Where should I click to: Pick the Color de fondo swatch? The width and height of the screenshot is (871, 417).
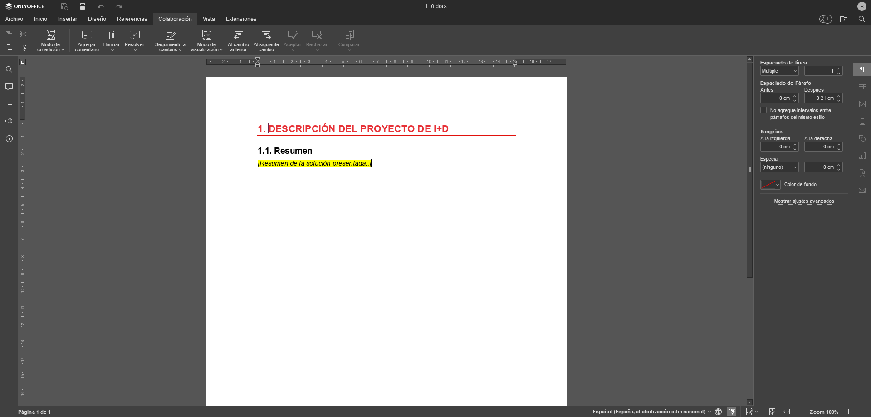click(768, 185)
